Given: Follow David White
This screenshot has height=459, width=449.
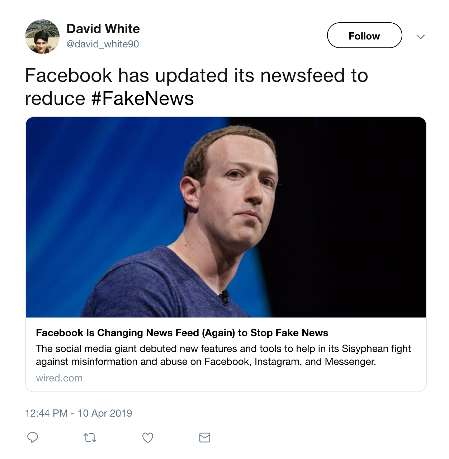Looking at the screenshot, I should [364, 36].
